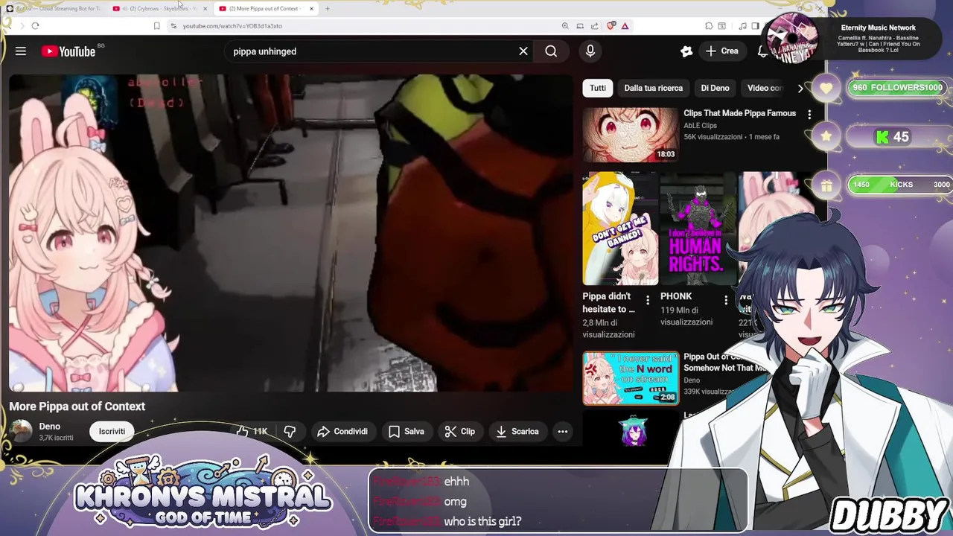953x536 pixels.
Task: Click the AbLE Clips channel name
Action: pyautogui.click(x=701, y=126)
